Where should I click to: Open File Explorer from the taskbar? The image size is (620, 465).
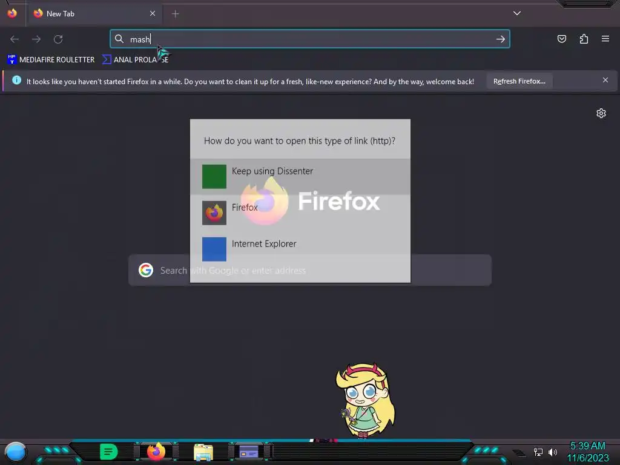click(203, 452)
